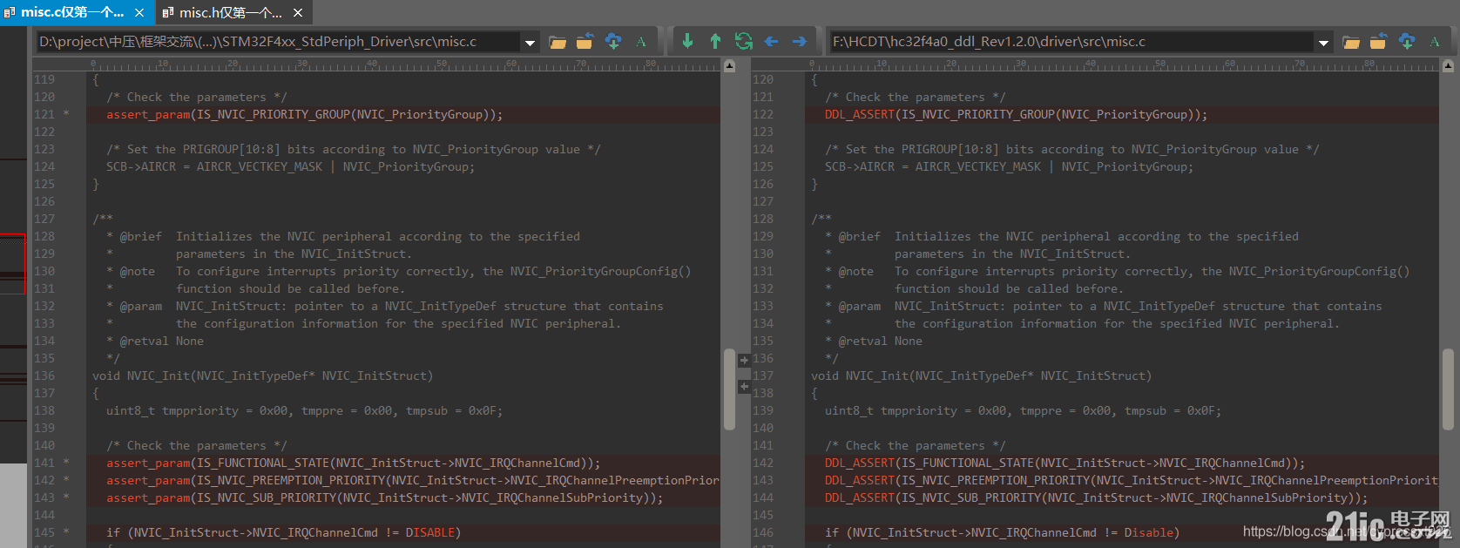The width and height of the screenshot is (1460, 548).
Task: Open file browser for left pane
Action: (x=558, y=41)
